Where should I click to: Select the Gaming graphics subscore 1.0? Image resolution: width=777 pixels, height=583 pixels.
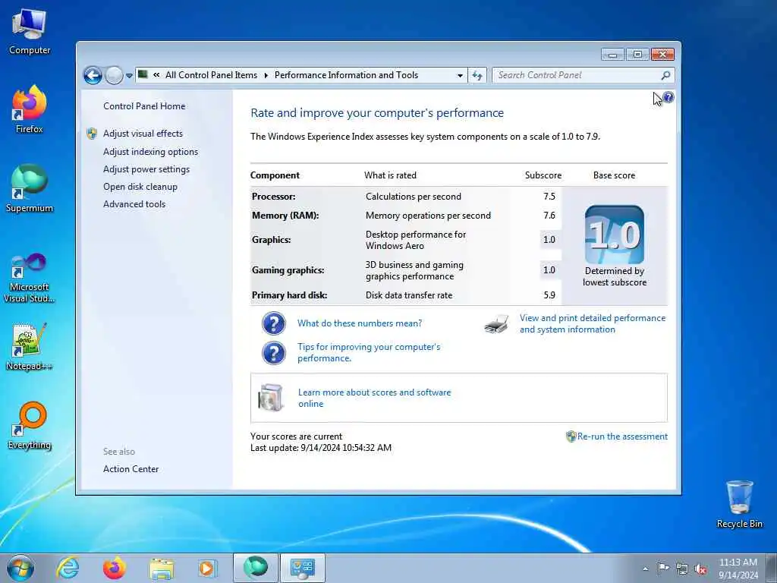coord(549,270)
